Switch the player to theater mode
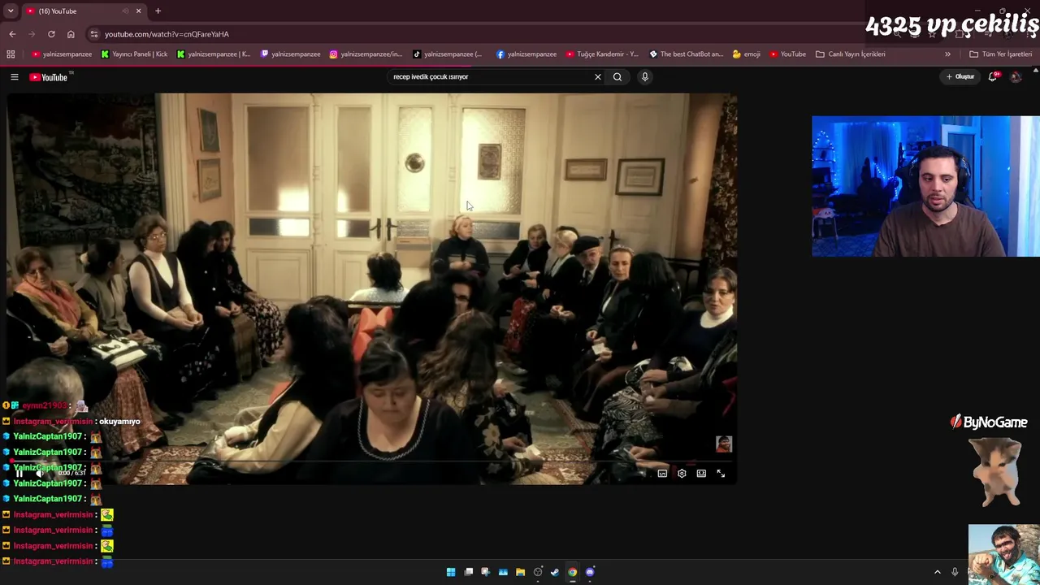1040x585 pixels. 701,473
